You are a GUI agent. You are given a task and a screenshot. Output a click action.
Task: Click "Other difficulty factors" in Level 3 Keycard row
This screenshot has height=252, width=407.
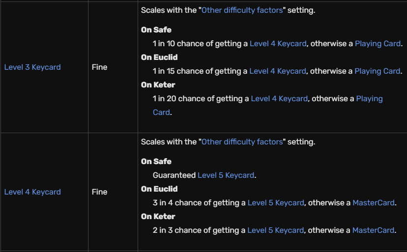click(242, 10)
